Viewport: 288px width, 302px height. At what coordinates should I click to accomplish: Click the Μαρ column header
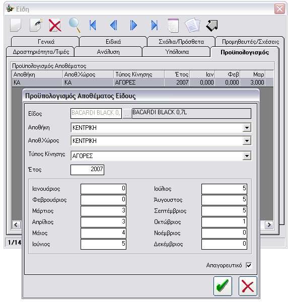point(253,74)
